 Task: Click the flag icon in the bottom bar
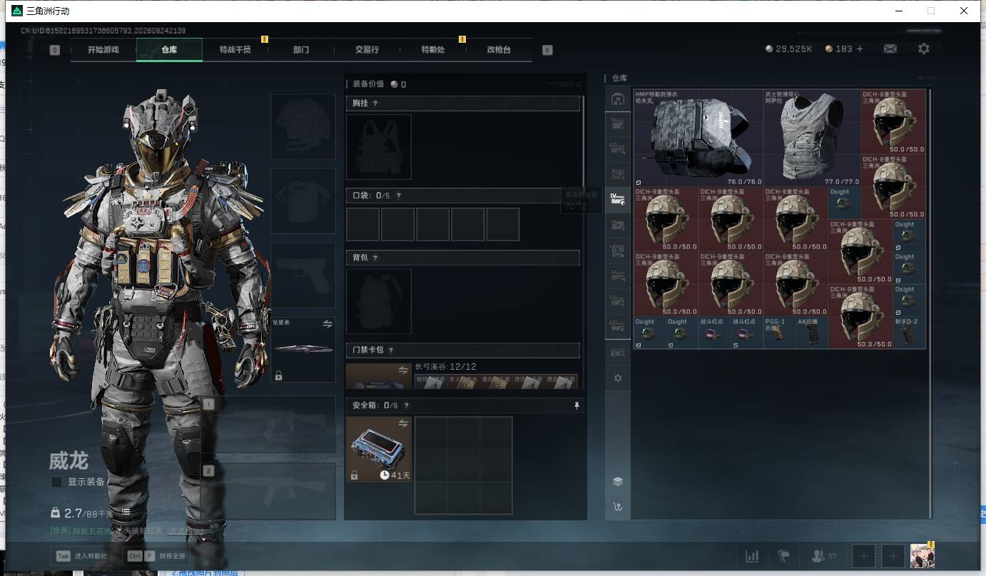tap(784, 556)
